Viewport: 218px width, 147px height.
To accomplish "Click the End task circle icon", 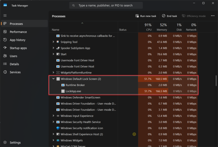I will (x=163, y=16).
